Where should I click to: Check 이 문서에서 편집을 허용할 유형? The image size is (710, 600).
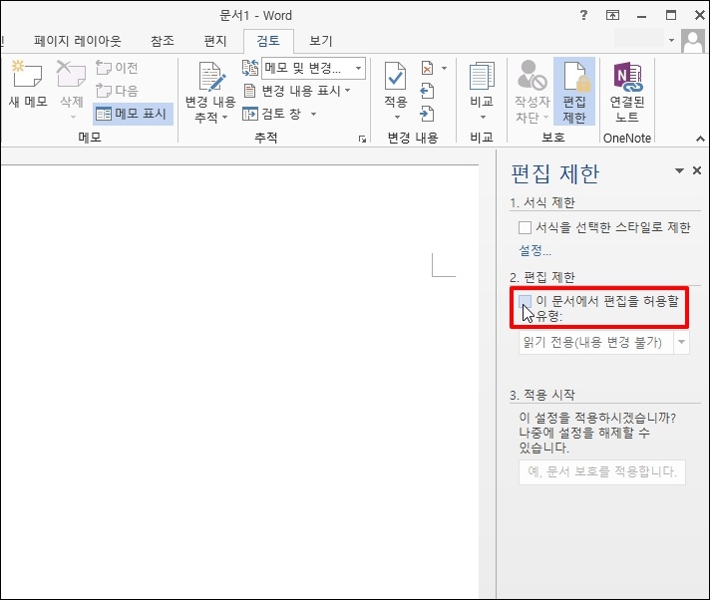pyautogui.click(x=525, y=301)
